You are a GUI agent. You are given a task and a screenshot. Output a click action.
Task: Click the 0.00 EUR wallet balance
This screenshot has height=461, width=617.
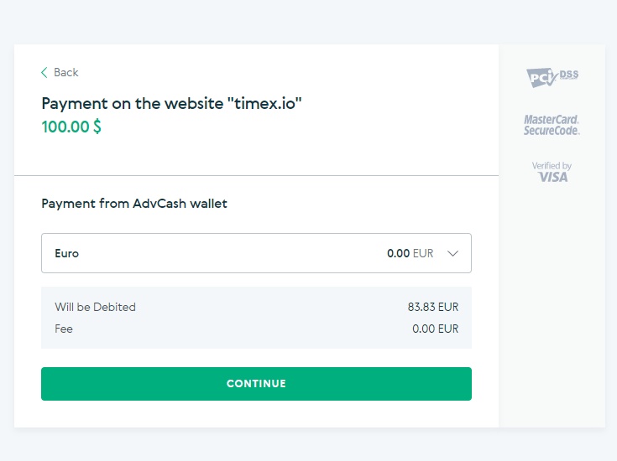(x=410, y=253)
